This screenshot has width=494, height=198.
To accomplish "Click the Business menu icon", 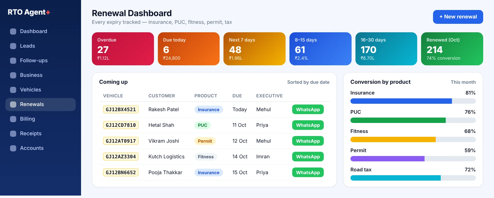I will coord(13,75).
